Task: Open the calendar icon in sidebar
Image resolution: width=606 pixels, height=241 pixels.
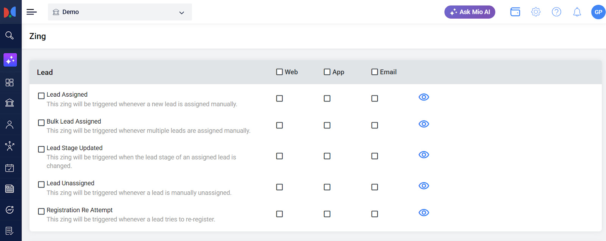Action: pyautogui.click(x=9, y=168)
